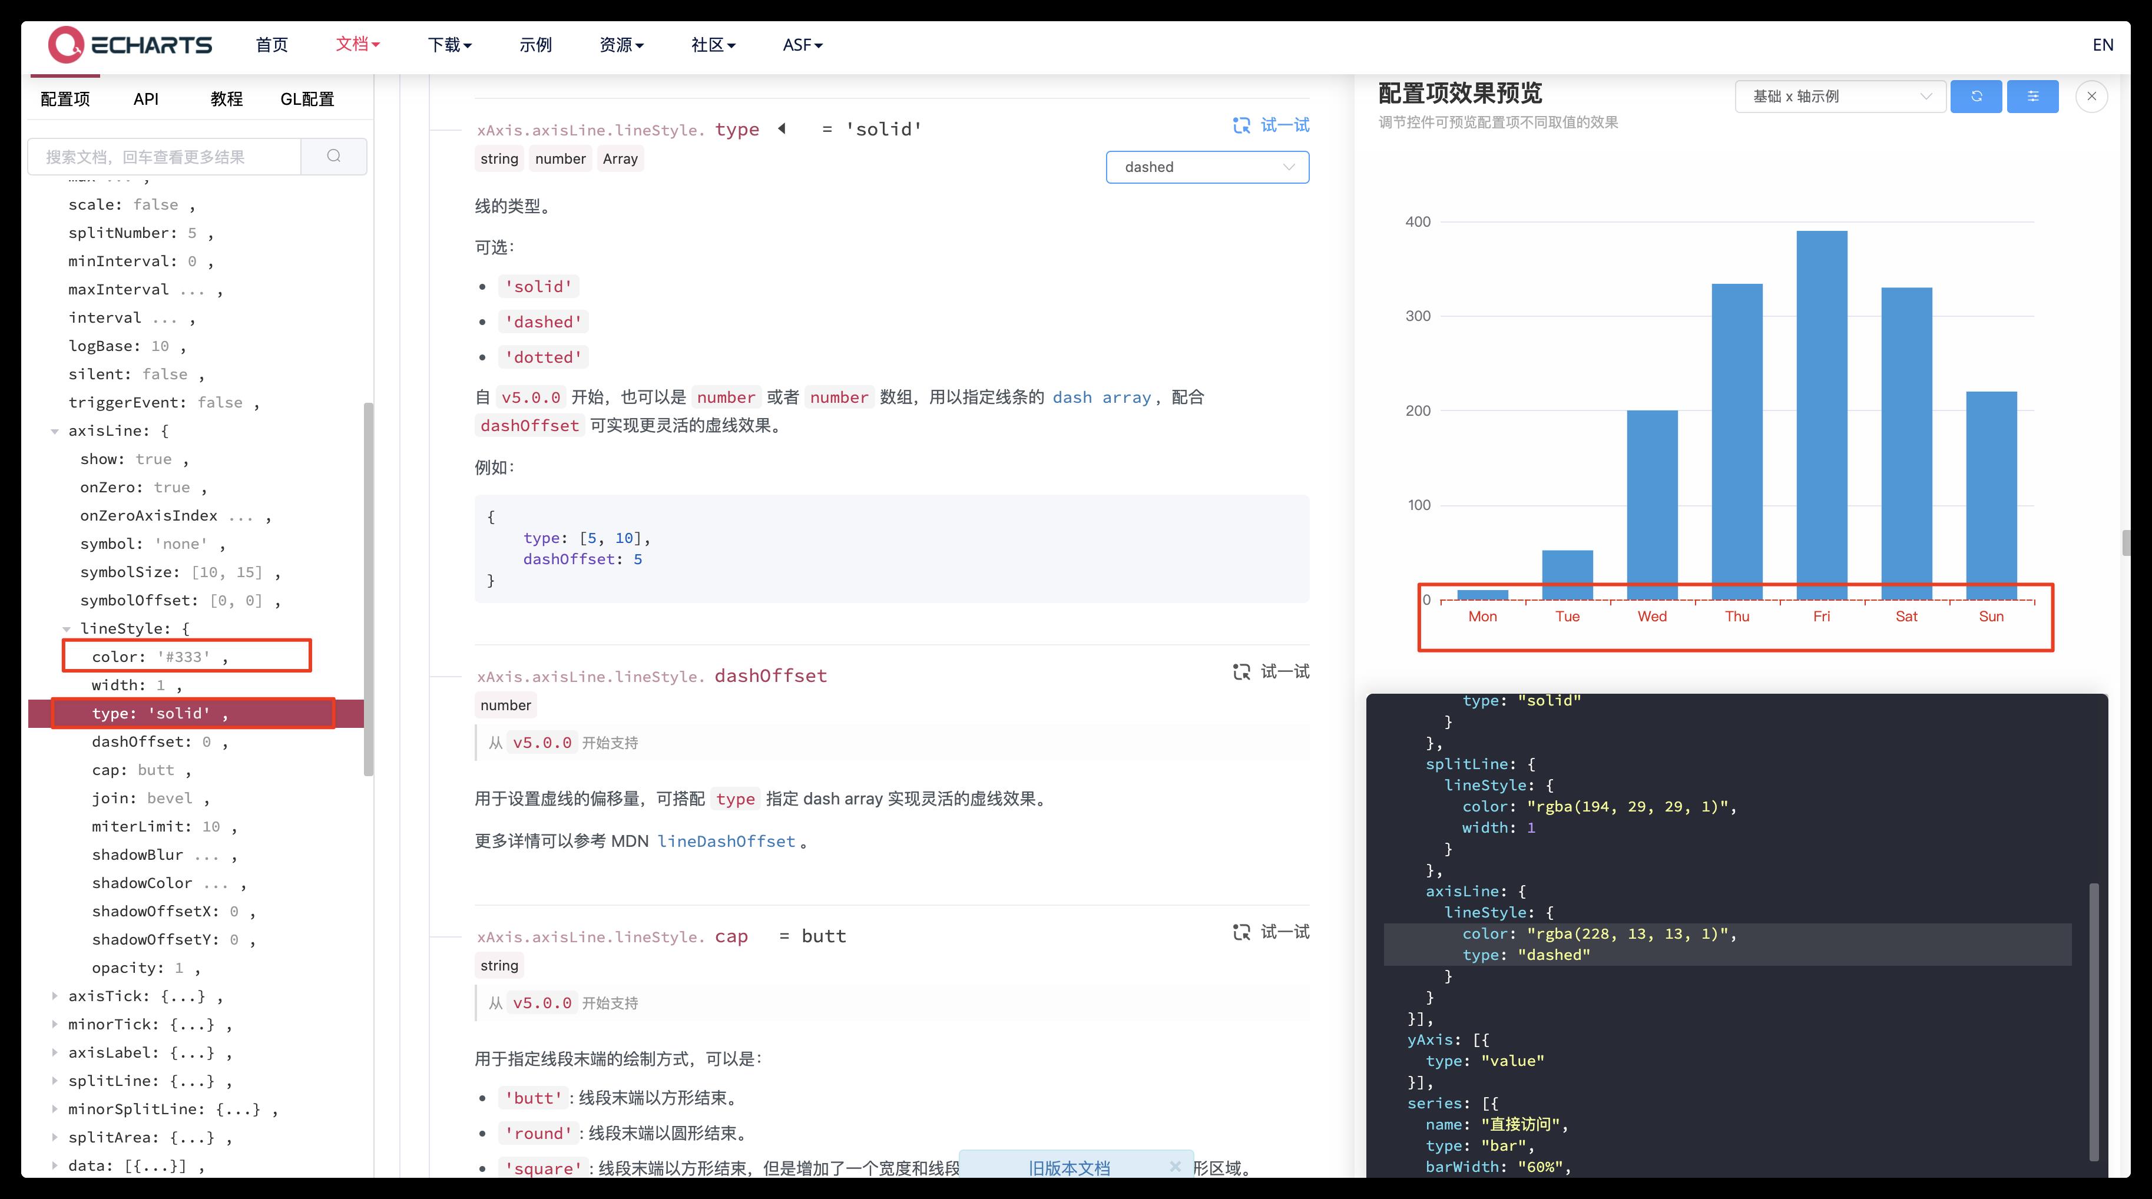Open the 资源 nav menu
This screenshot has width=2152, height=1199.
pos(621,45)
